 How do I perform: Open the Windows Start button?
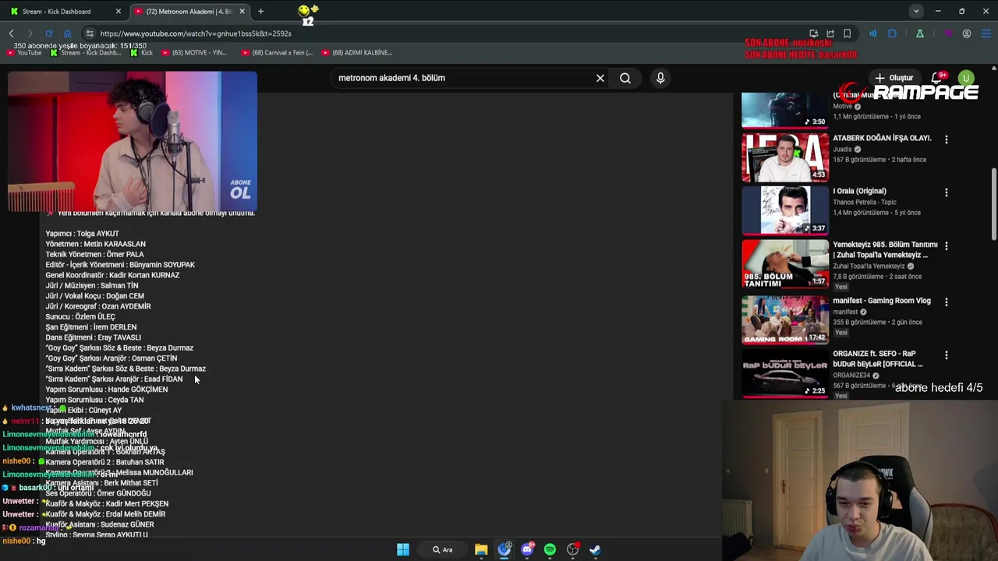403,549
